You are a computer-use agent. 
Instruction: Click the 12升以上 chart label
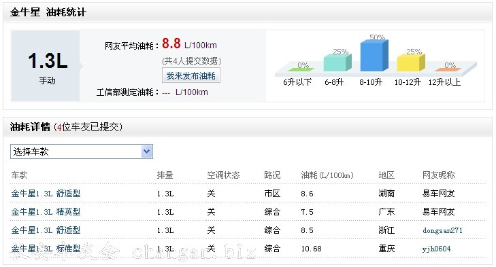444,82
